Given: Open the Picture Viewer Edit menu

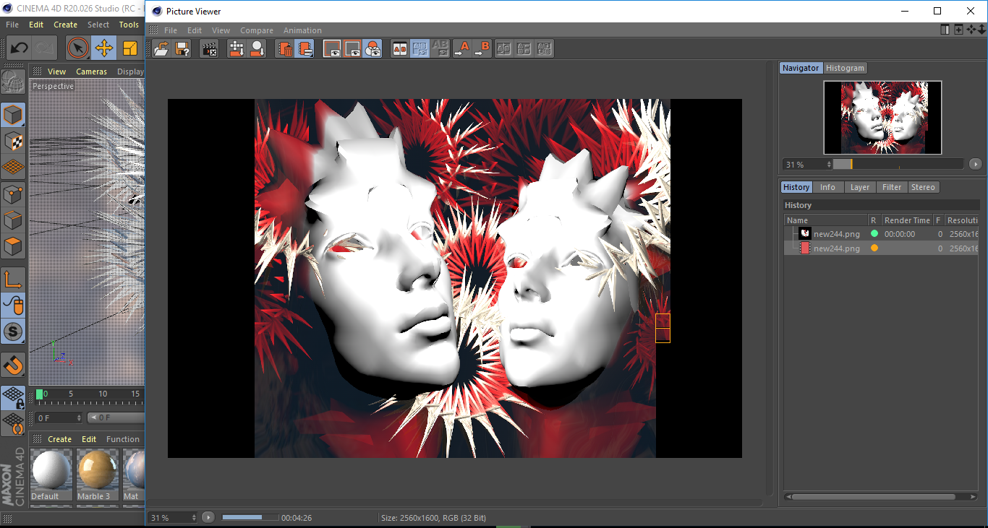Looking at the screenshot, I should 195,30.
